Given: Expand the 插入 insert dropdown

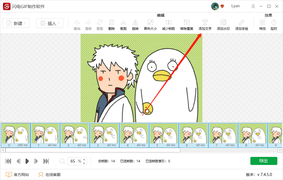Looking at the screenshot, I should pyautogui.click(x=50, y=23).
